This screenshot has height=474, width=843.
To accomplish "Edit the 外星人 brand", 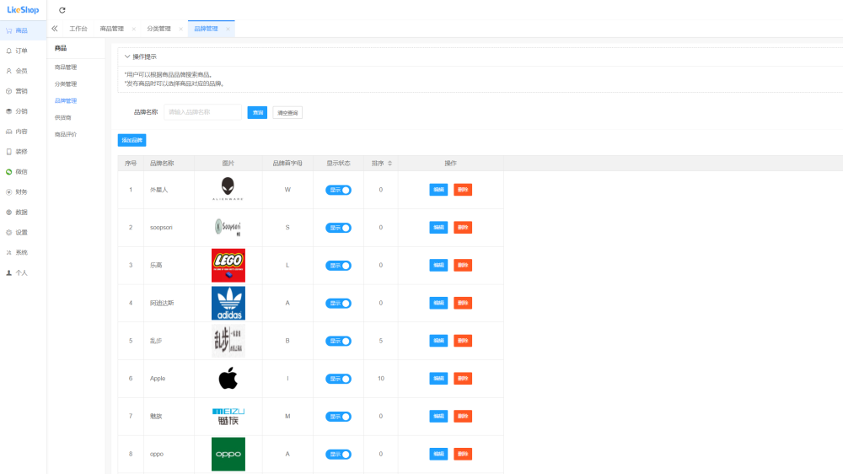I will point(438,190).
